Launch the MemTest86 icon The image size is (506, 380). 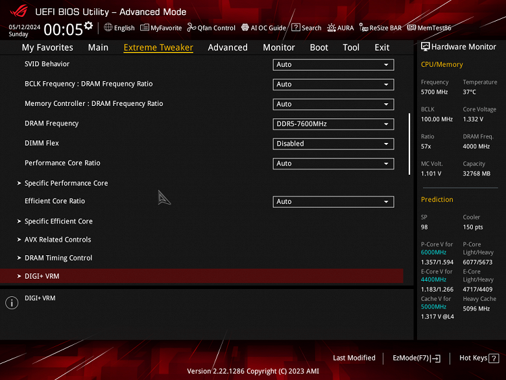coord(411,27)
